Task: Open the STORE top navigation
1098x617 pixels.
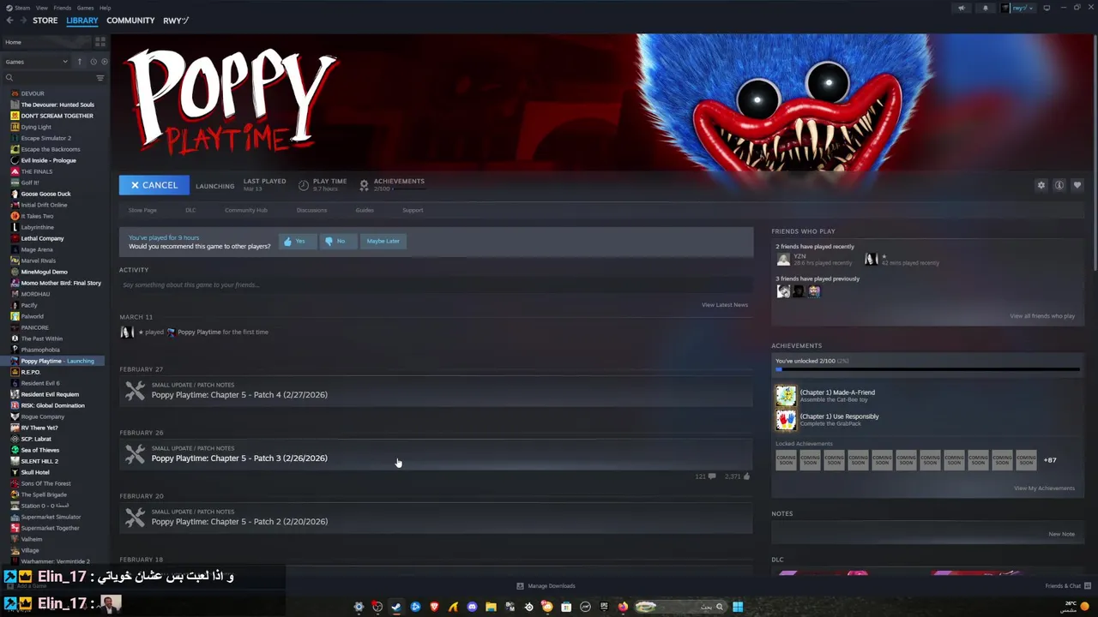Action: (x=45, y=21)
